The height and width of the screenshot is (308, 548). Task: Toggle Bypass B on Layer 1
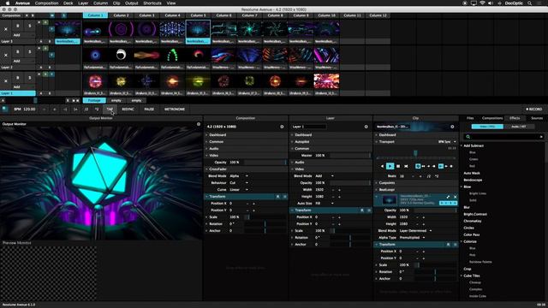tap(17, 78)
